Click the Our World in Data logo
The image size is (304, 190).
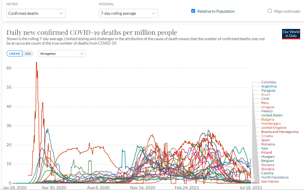point(291,34)
